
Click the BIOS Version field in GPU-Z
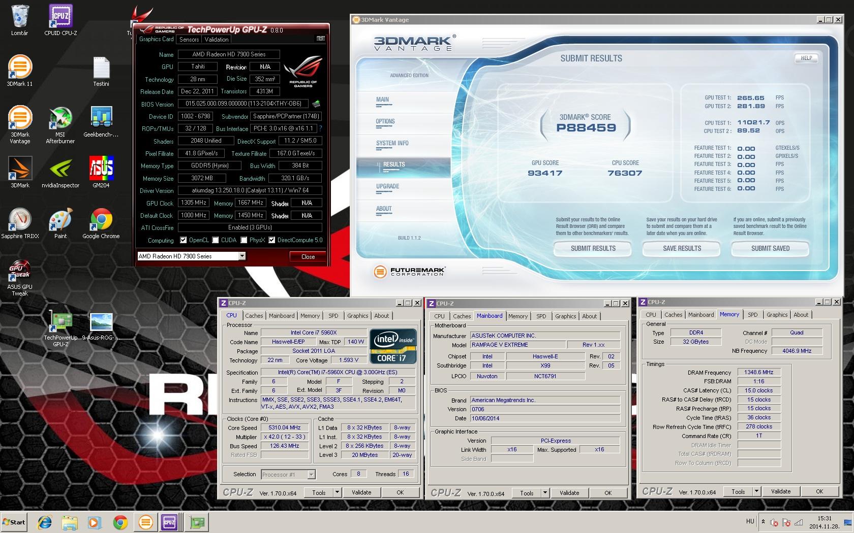(243, 104)
